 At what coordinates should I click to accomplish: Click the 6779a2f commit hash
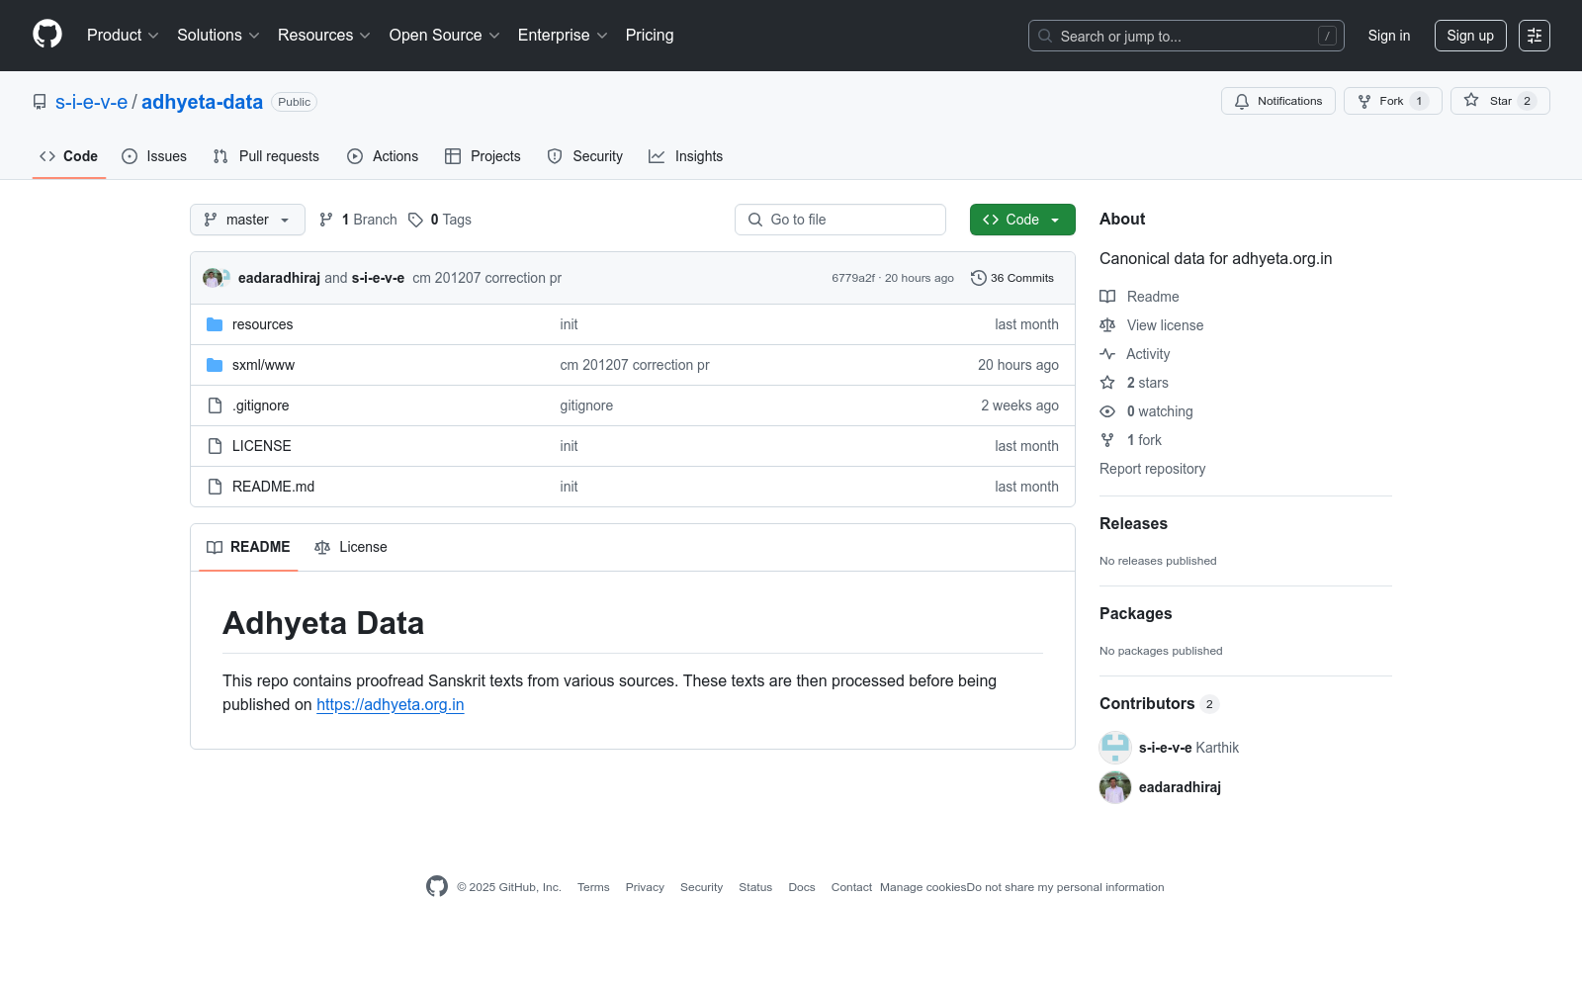[x=853, y=278]
